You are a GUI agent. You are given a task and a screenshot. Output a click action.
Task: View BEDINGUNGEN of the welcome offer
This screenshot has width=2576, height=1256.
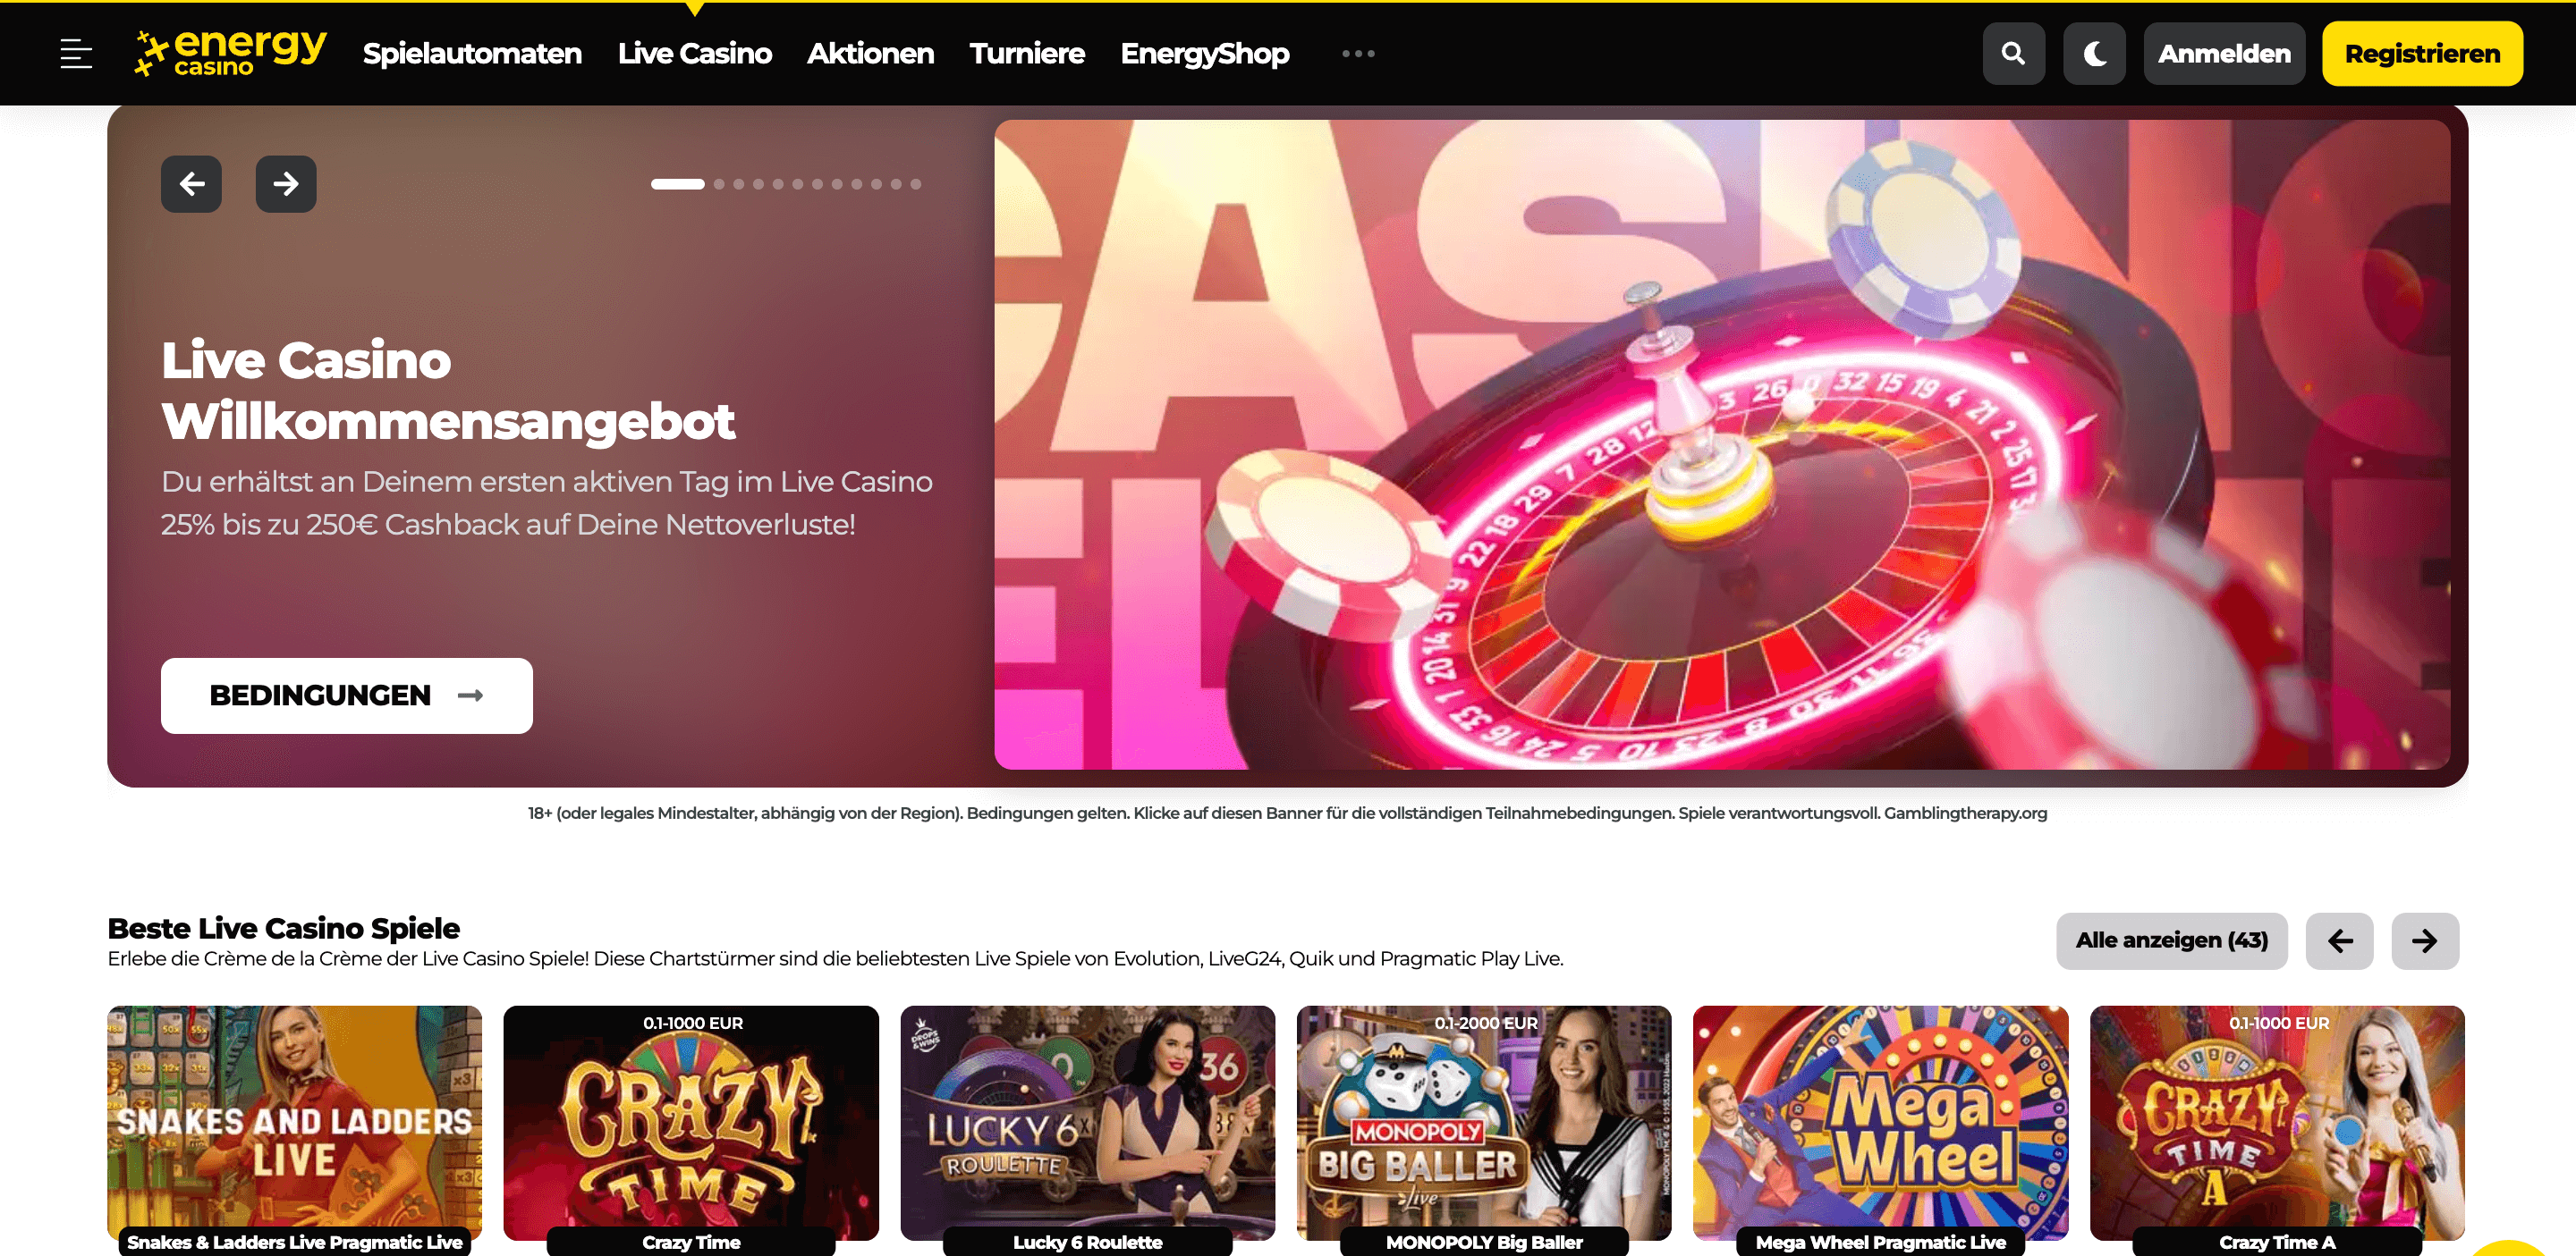346,695
